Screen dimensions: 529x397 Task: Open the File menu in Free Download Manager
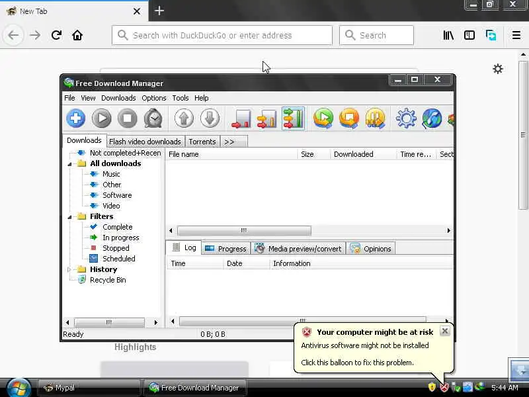coord(69,98)
